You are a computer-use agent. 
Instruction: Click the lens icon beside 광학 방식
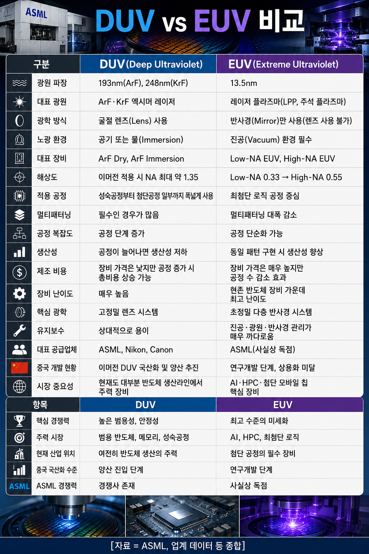tap(19, 120)
